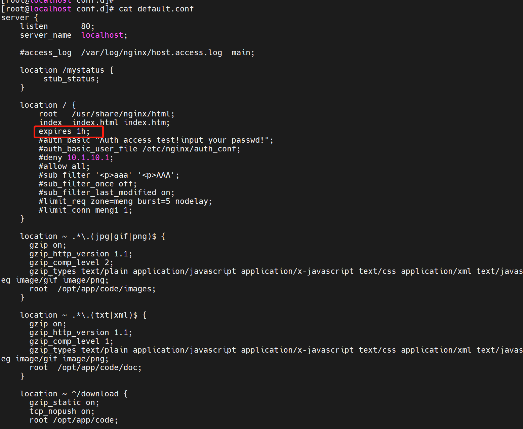The height and width of the screenshot is (429, 523).
Task: Click 'root /usr/share/nginx/html;' line
Action: point(107,114)
